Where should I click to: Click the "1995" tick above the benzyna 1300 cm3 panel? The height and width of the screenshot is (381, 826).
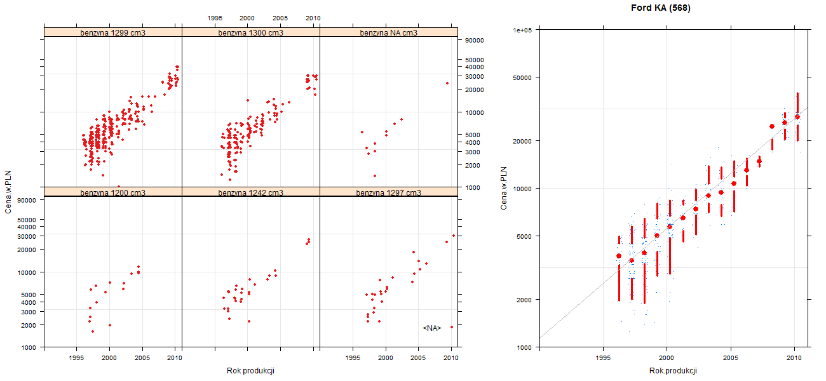(x=215, y=18)
